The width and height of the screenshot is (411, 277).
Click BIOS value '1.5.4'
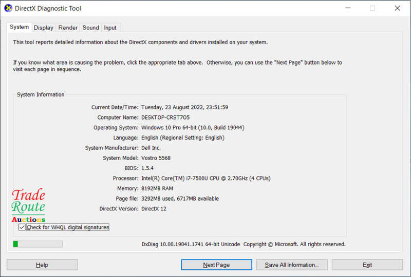pyautogui.click(x=147, y=168)
